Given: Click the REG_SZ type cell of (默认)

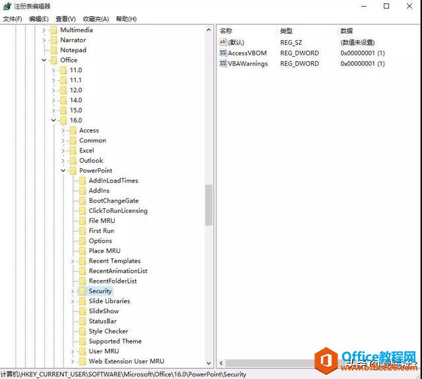Looking at the screenshot, I should (x=291, y=42).
